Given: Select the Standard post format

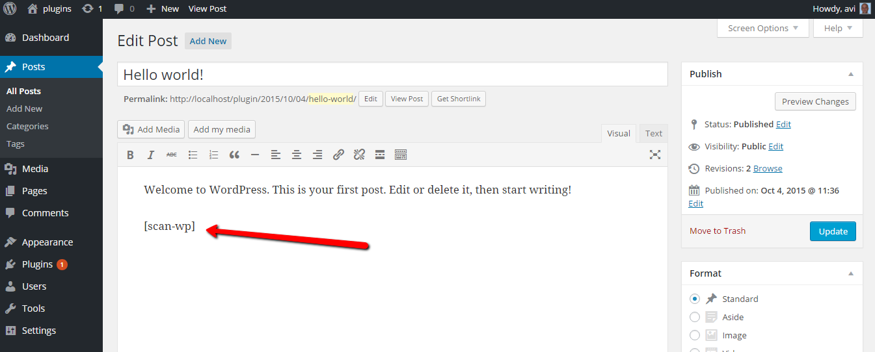Looking at the screenshot, I should click(695, 299).
